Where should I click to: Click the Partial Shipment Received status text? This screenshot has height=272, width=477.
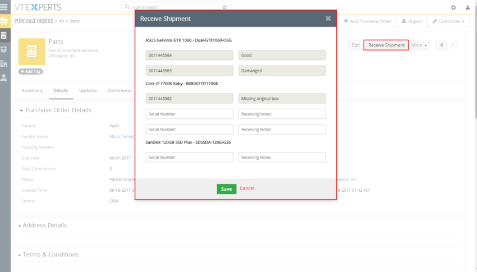point(74,50)
